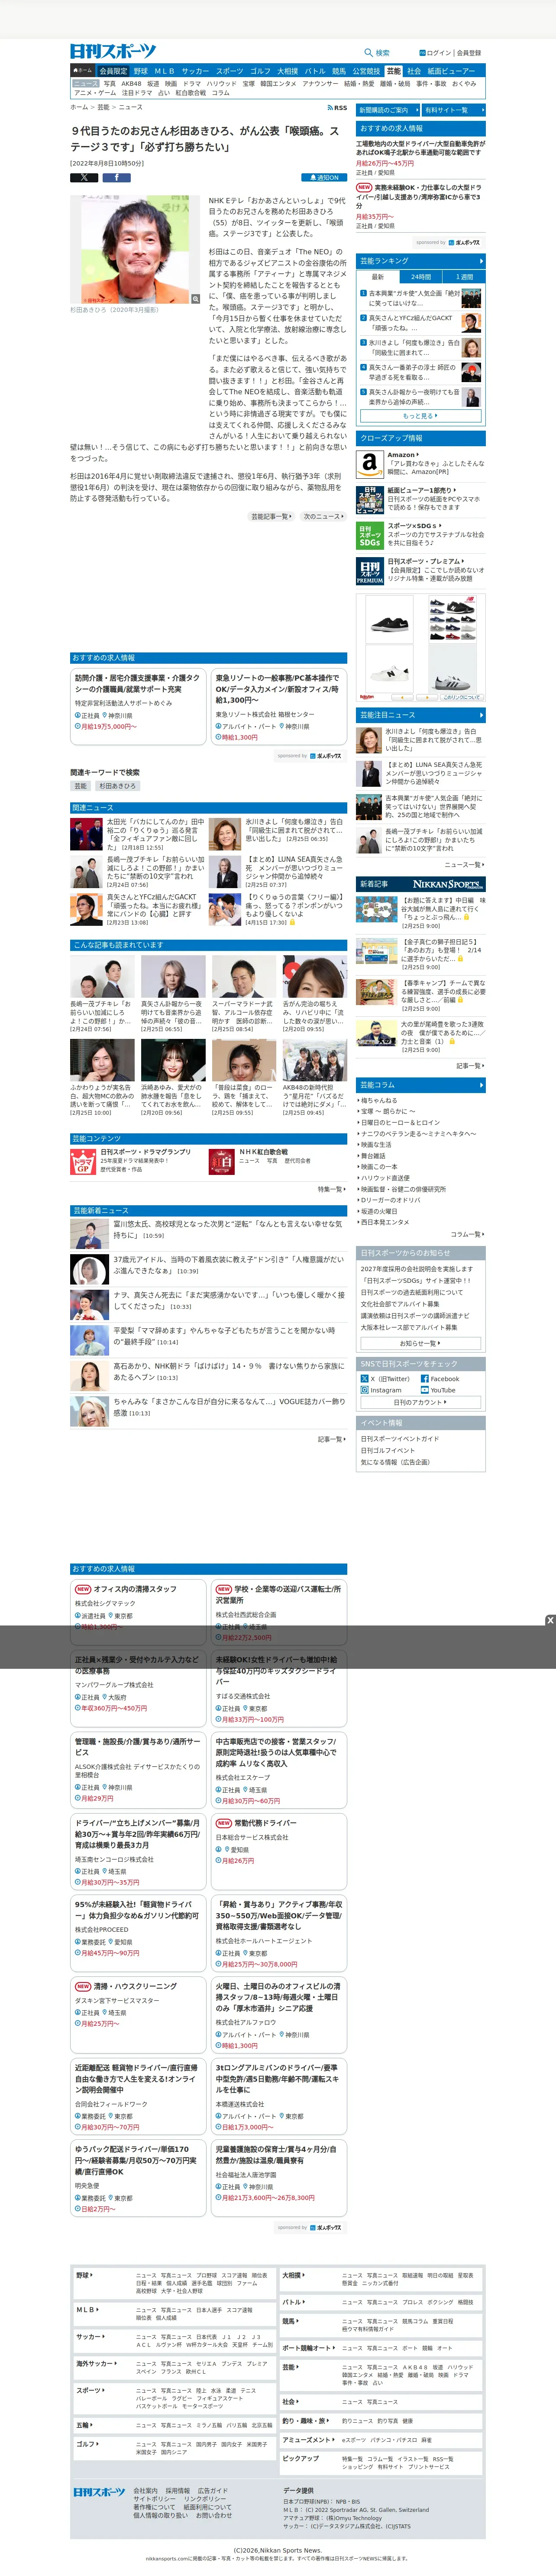Viewport: 556px width, 2576px height.
Task: Open 富川悠太氏 news headline
Action: pos(228,1229)
